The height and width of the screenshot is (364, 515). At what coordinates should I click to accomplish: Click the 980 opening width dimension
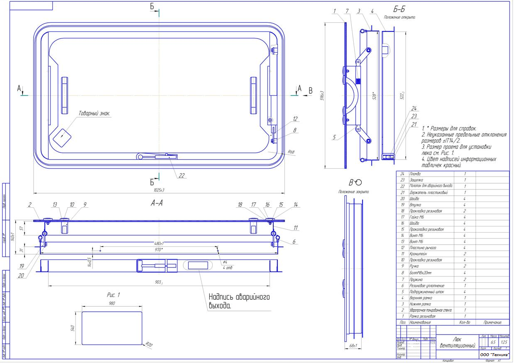click(x=112, y=303)
